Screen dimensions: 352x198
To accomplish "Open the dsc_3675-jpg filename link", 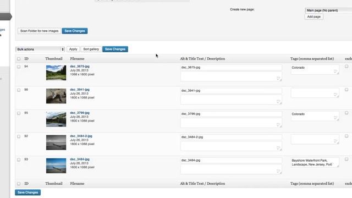I will pyautogui.click(x=80, y=67).
